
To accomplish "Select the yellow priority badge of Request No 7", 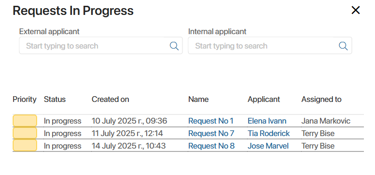I will tap(25, 133).
